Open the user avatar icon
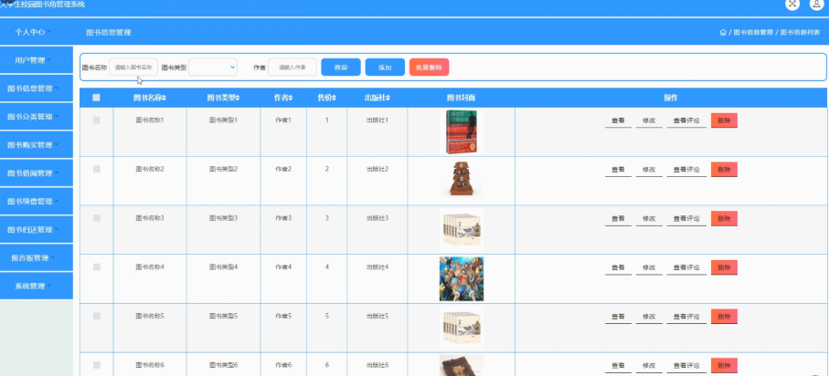The image size is (829, 376). (816, 4)
